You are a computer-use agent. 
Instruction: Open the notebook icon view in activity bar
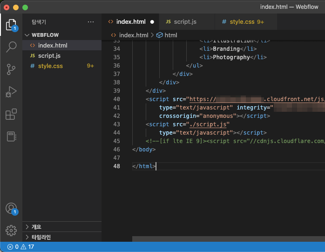pos(11,136)
